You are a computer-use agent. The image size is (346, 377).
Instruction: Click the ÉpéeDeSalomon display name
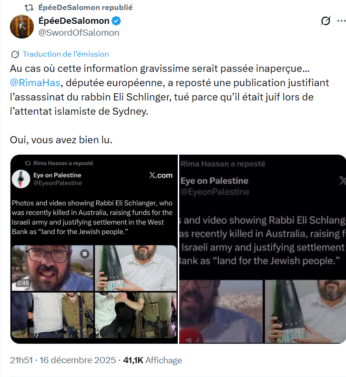pos(73,21)
